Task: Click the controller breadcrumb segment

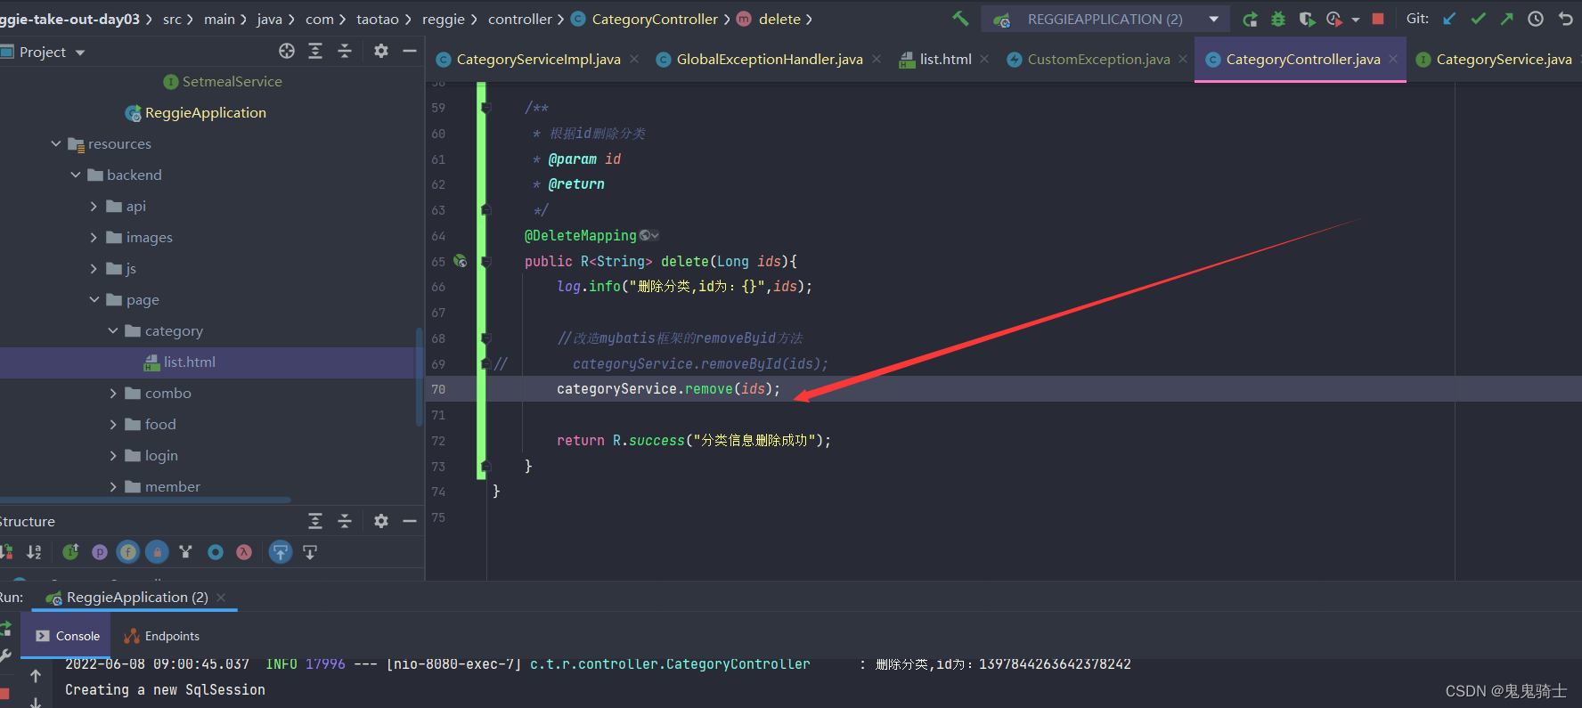Action: coord(520,19)
